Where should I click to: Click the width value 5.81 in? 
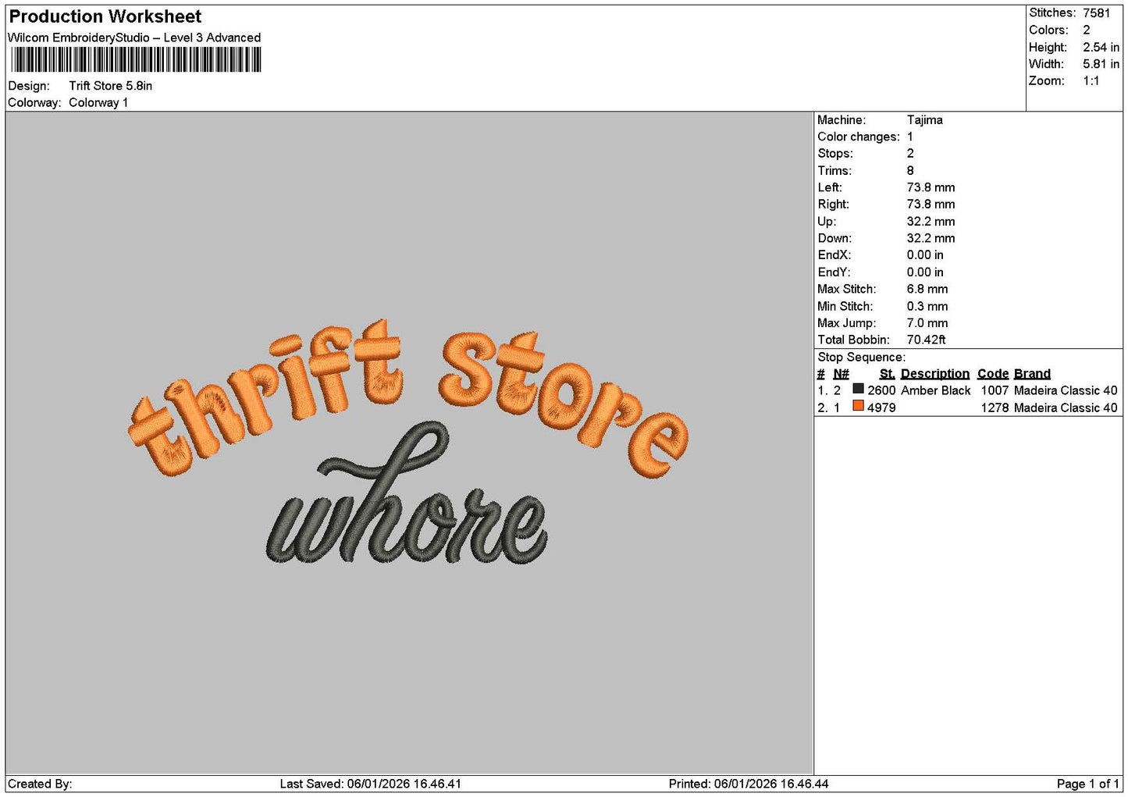pos(1101,64)
